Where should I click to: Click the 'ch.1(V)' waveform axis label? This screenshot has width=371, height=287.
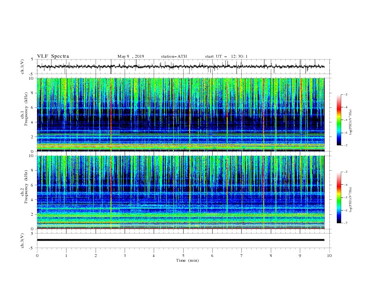click(22, 67)
